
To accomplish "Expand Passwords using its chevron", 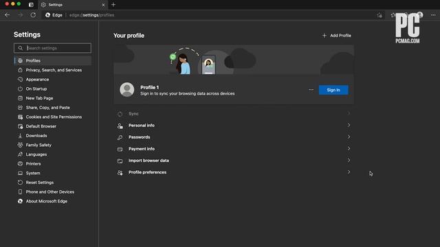I will (x=349, y=137).
